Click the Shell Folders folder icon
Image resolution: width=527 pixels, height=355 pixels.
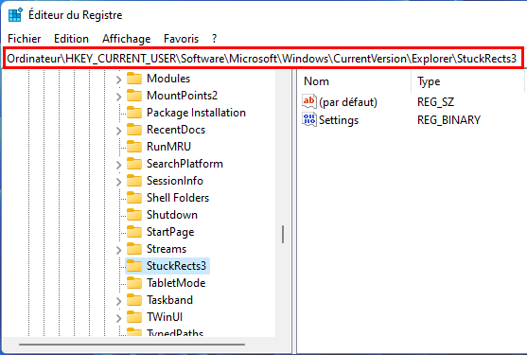tap(134, 198)
